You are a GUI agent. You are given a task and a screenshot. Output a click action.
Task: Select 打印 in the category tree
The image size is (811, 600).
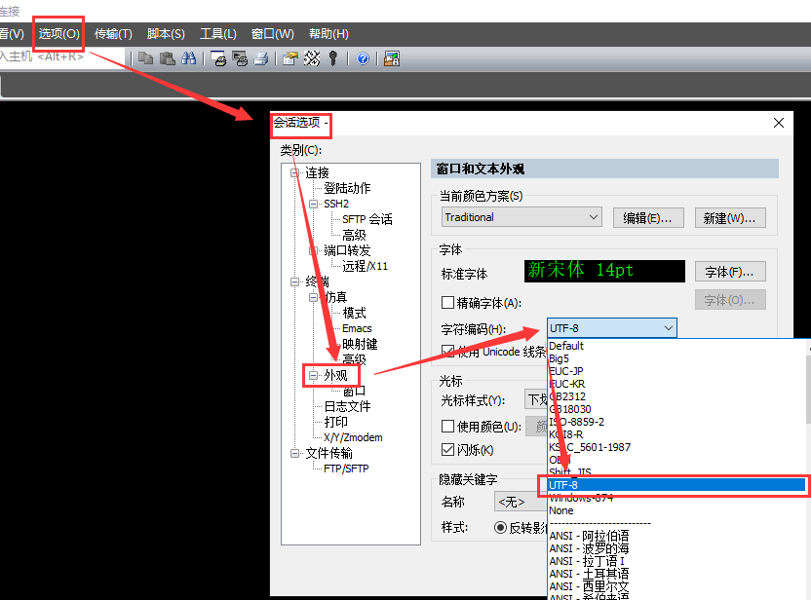pyautogui.click(x=335, y=422)
